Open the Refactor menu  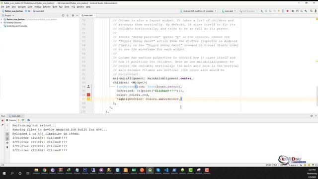[x=47, y=7]
